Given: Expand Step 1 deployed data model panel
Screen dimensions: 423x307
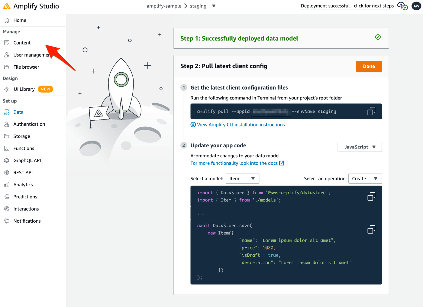Looking at the screenshot, I should point(281,38).
